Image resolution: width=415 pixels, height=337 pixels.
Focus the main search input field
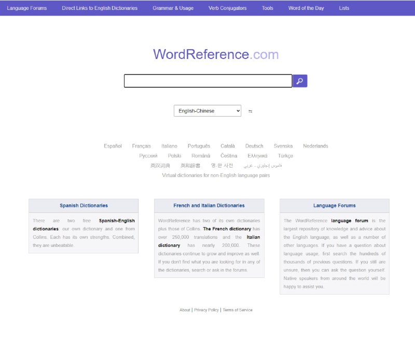coord(208,81)
